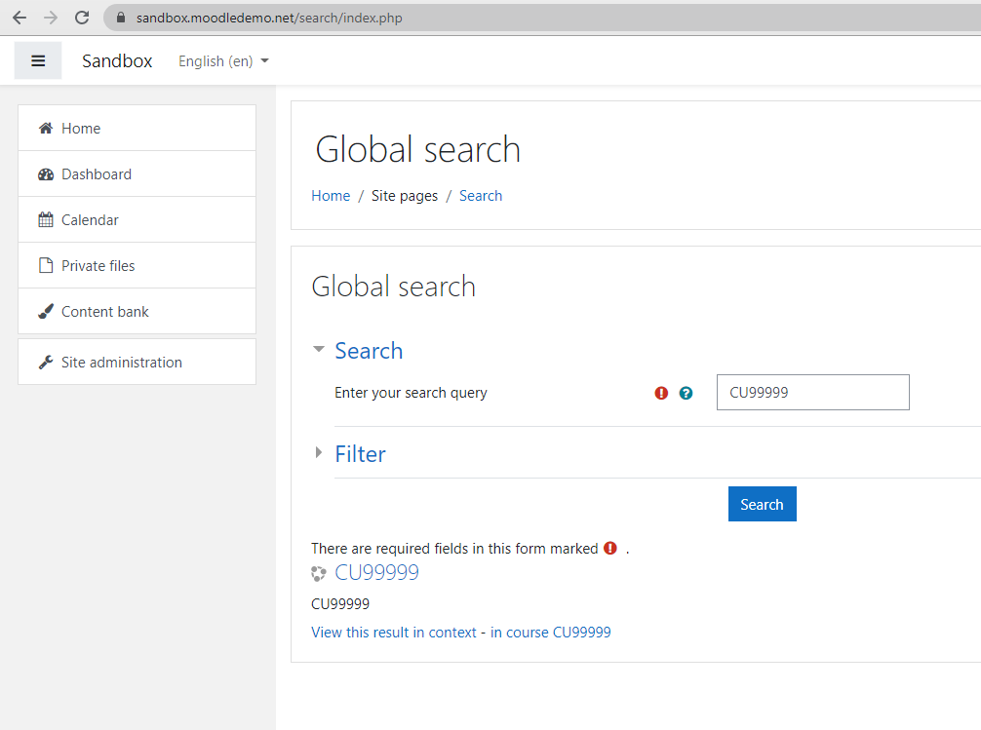The width and height of the screenshot is (981, 730).
Task: Open help for search query question icon
Action: click(x=686, y=393)
